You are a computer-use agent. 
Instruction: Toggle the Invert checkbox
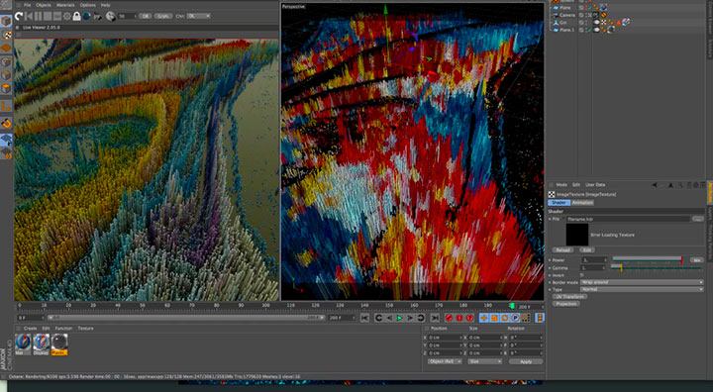pyautogui.click(x=582, y=275)
